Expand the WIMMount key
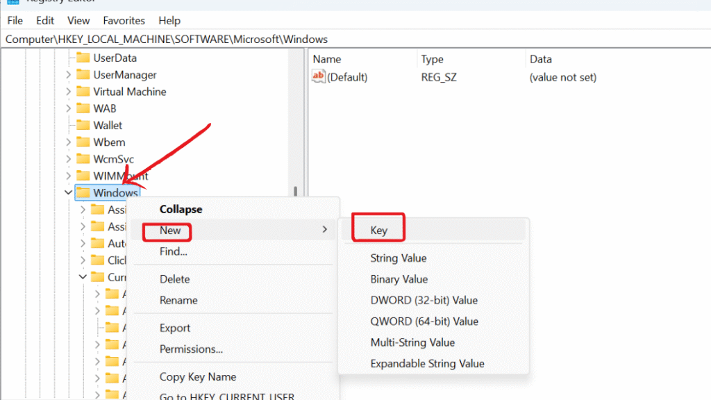The width and height of the screenshot is (711, 400). coord(68,176)
